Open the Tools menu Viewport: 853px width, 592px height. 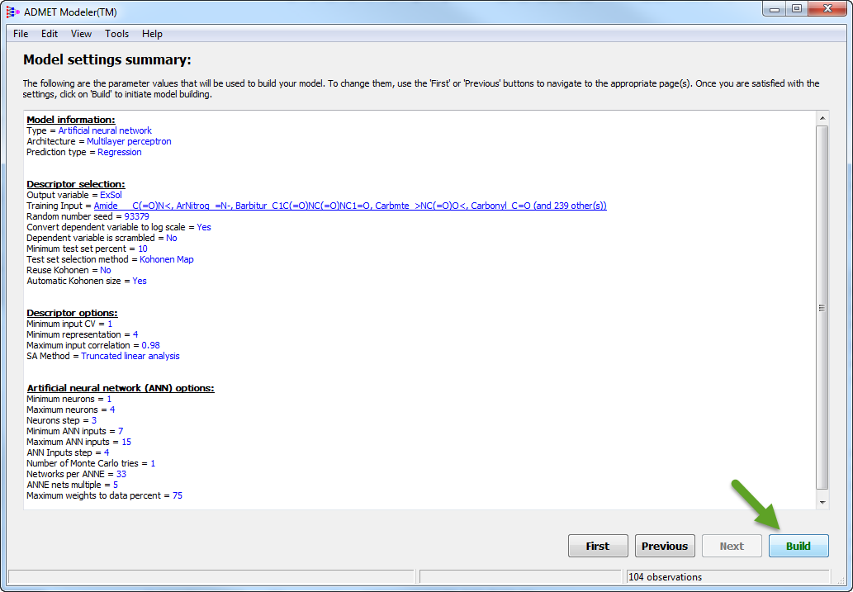[x=117, y=34]
